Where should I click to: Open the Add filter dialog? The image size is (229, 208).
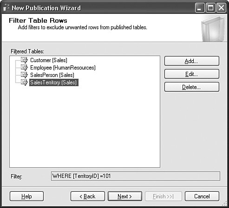click(x=192, y=61)
